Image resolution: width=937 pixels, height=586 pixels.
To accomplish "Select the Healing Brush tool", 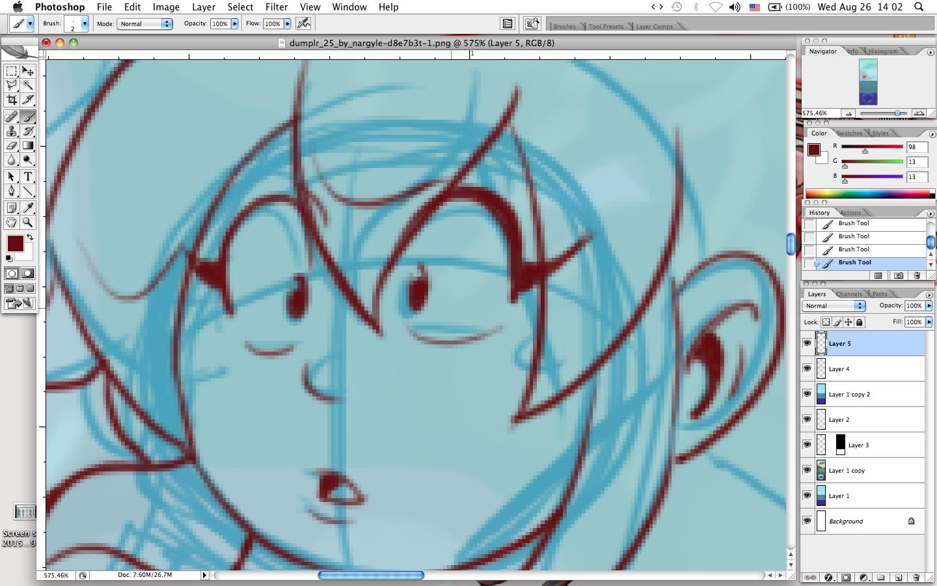I will tap(12, 117).
